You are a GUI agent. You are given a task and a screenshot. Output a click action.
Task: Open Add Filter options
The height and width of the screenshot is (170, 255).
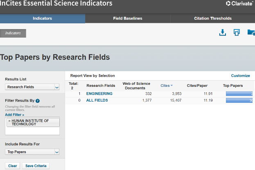pos(14,115)
